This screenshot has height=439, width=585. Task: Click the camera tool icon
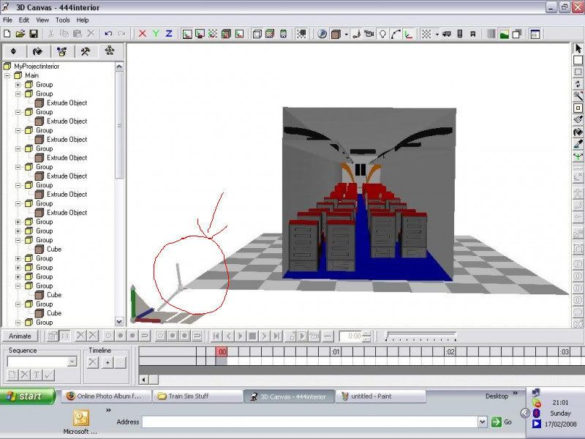tap(369, 33)
